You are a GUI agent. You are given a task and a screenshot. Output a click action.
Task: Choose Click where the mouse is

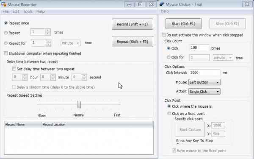click(x=169, y=106)
